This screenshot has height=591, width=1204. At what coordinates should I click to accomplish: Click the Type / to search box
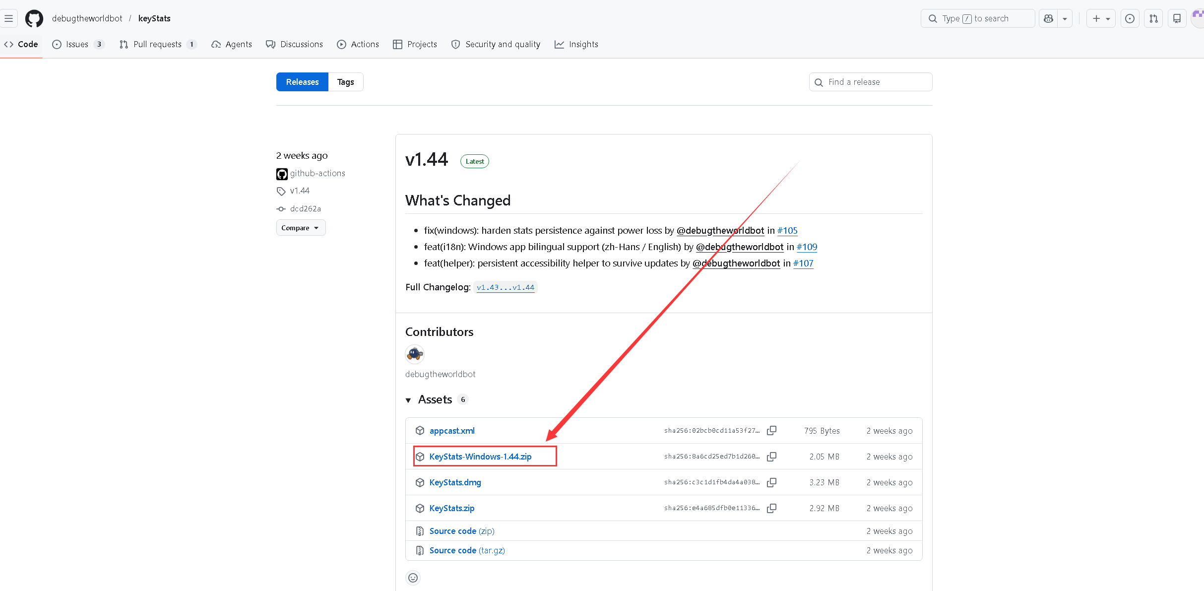point(978,18)
